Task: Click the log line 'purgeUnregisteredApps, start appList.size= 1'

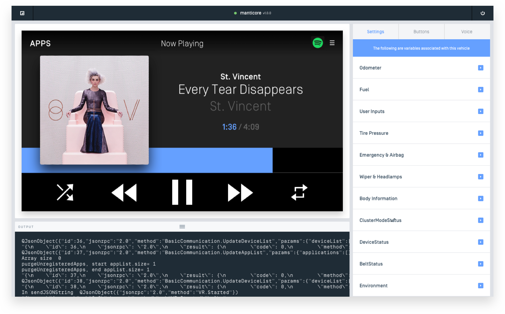Action: coord(89,264)
